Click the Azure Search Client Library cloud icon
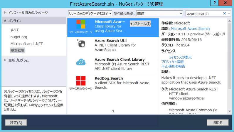The width and height of the screenshot is (234, 132). [x=81, y=62]
